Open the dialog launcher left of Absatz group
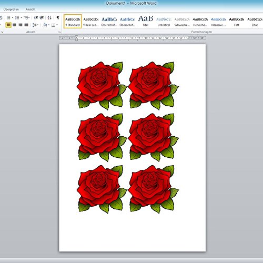 pos(2,32)
